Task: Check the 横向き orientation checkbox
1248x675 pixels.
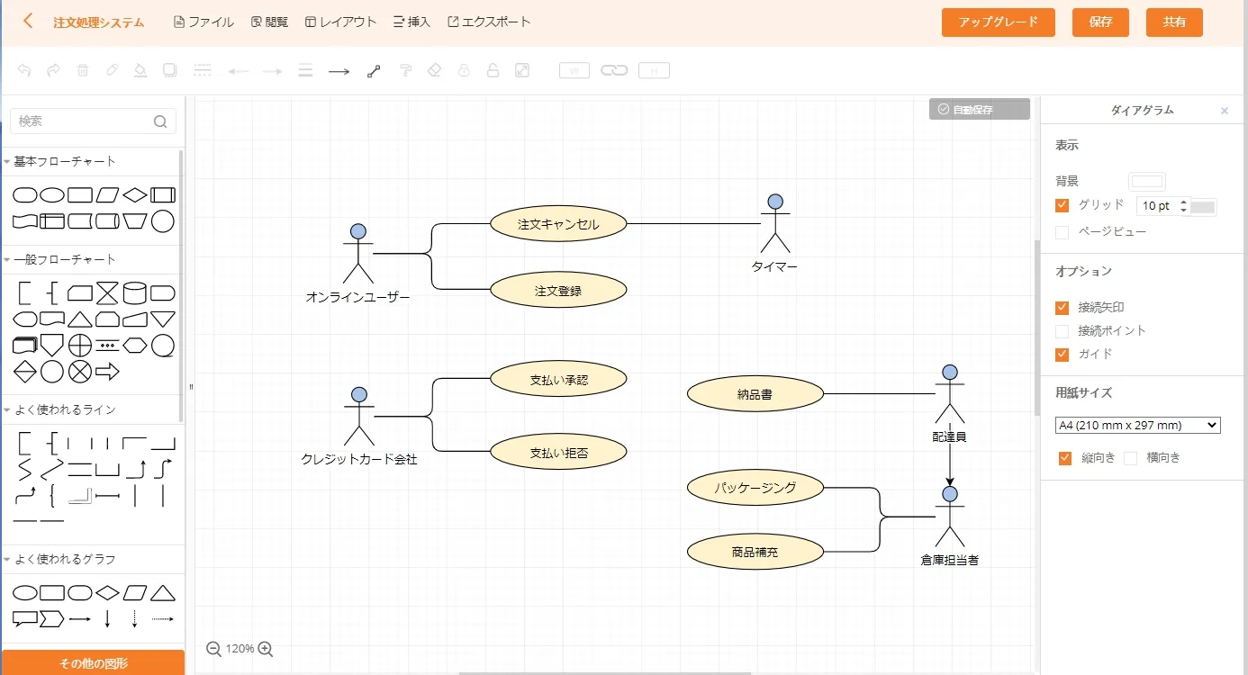Action: tap(1131, 458)
